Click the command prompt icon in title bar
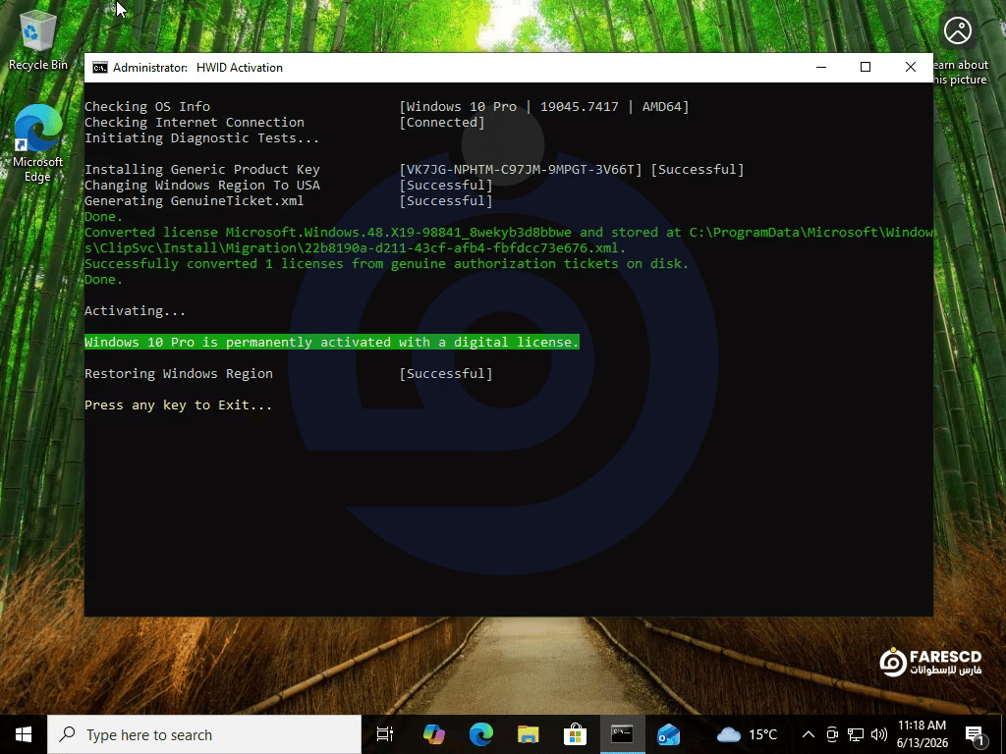1006x754 pixels. click(100, 68)
